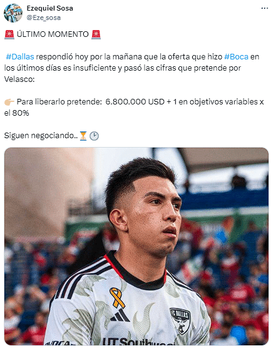Click the pointing hand emoji

click(x=9, y=102)
